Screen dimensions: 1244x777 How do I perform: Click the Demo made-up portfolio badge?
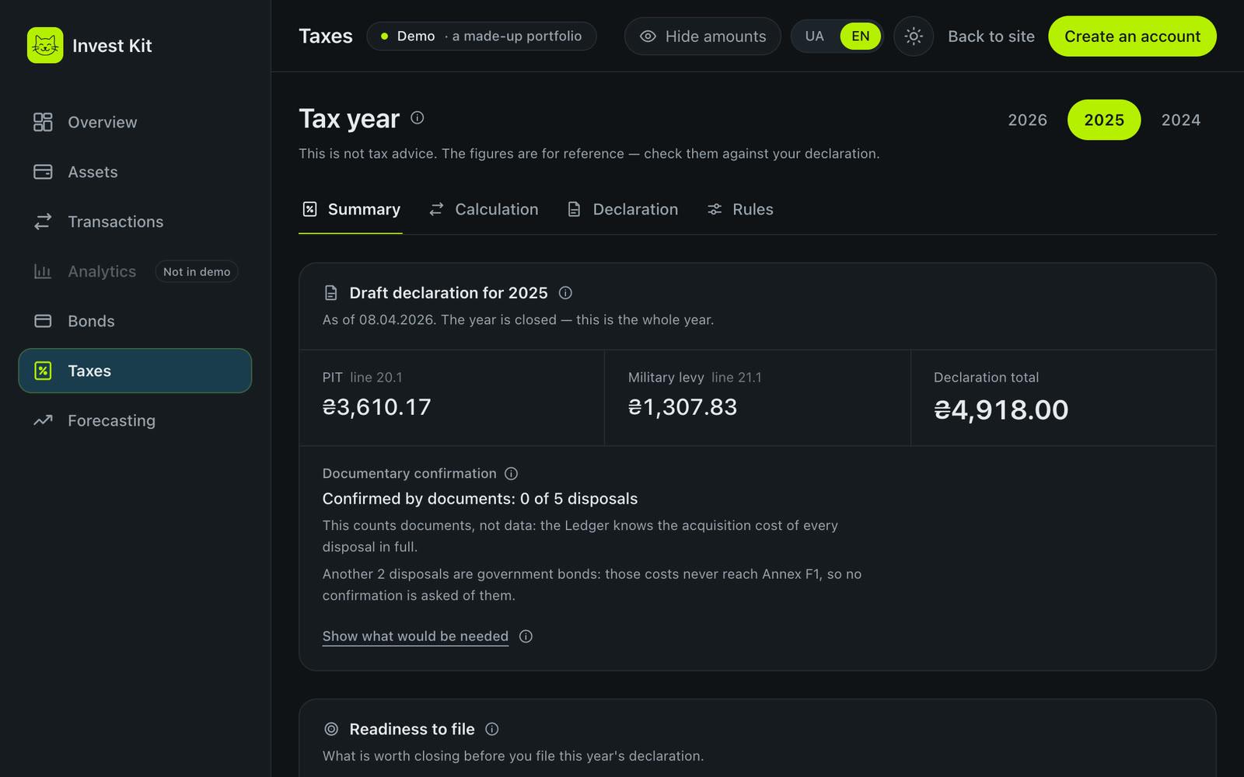481,37
